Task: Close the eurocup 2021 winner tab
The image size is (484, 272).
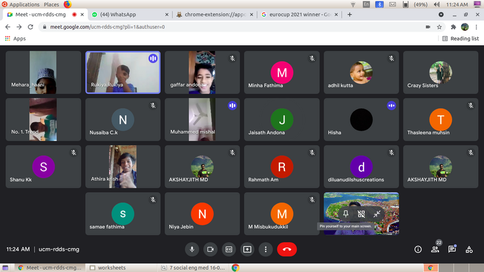Action: [x=336, y=15]
